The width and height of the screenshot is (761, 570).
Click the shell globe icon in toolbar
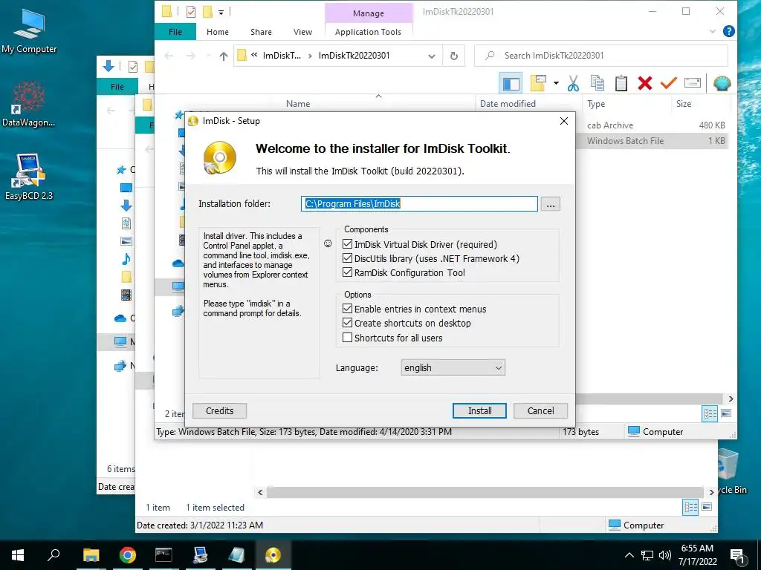coord(722,83)
